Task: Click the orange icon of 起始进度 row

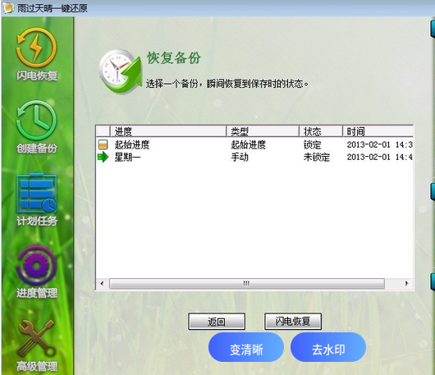Action: point(103,144)
